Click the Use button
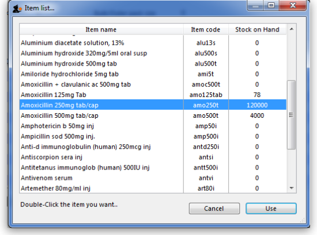The width and height of the screenshot is (317, 235). click(271, 209)
